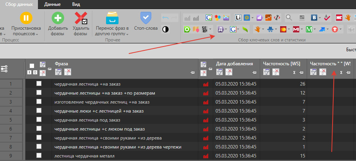Click the green leaf icon
The image size is (356, 161).
(x=245, y=29)
